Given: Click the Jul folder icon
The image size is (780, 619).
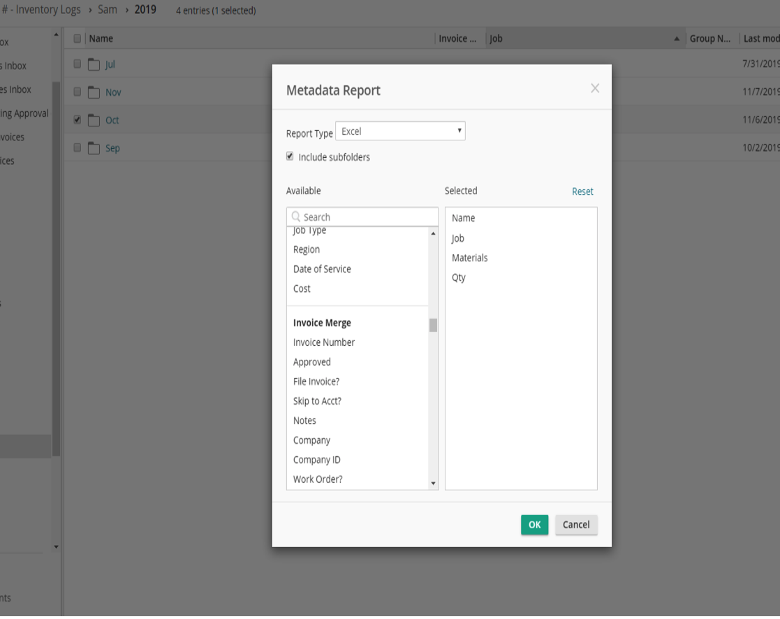Looking at the screenshot, I should pyautogui.click(x=94, y=64).
